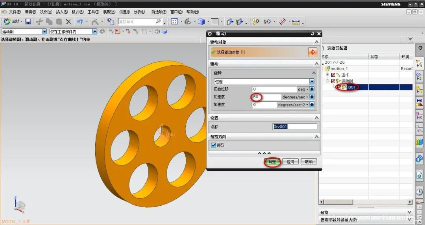Click the properties tag icon next to search
Viewport: 425px width, 225px height.
click(110, 21)
